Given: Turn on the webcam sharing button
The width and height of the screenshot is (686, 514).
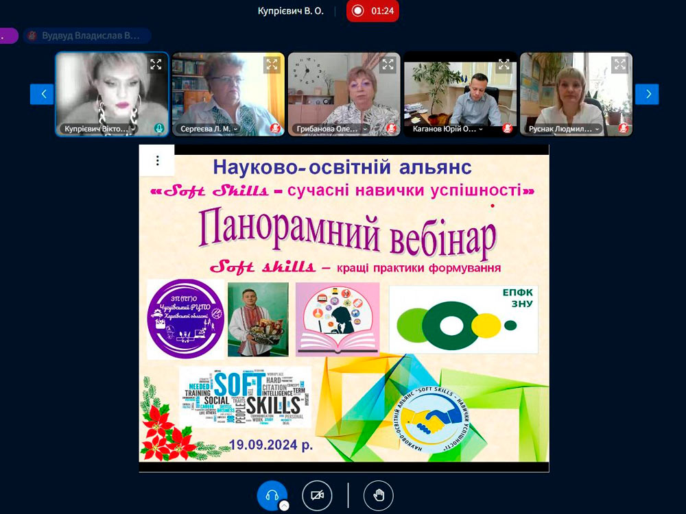Looking at the screenshot, I should 317,495.
